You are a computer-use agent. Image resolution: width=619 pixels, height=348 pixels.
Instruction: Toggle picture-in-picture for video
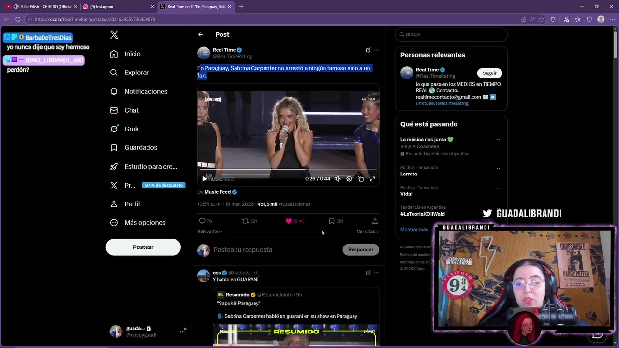coord(361,179)
